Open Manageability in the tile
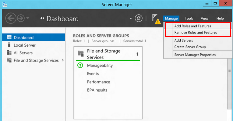Screen dimensions: 233x121 click(x=100, y=66)
